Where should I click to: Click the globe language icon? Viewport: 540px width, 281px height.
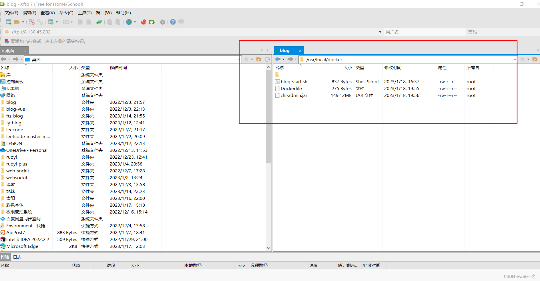(x=129, y=22)
